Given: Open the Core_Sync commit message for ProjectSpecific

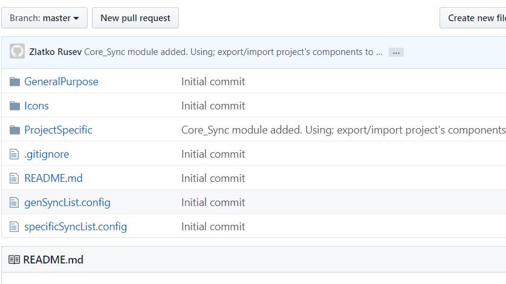Looking at the screenshot, I should tap(343, 130).
